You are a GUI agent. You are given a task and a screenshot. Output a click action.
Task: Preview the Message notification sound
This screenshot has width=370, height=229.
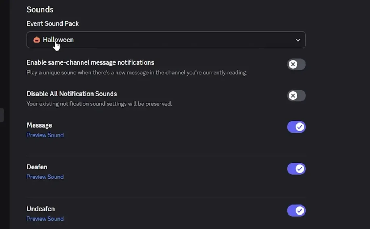click(45, 135)
